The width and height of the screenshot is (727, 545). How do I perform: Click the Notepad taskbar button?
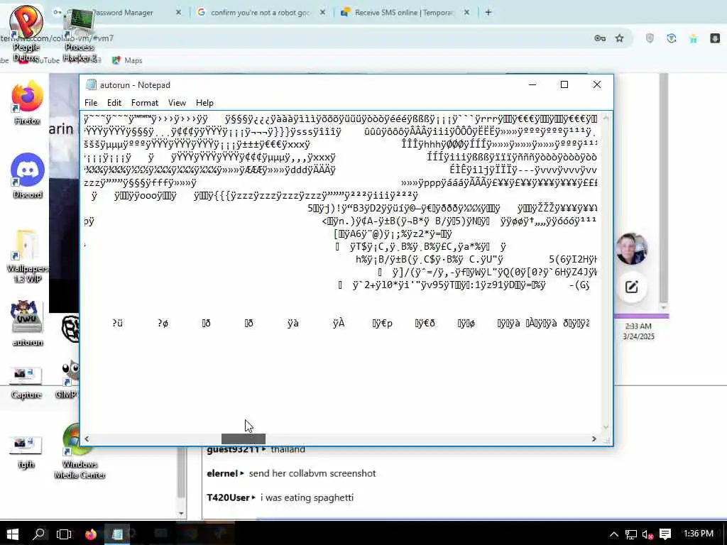pos(117,534)
